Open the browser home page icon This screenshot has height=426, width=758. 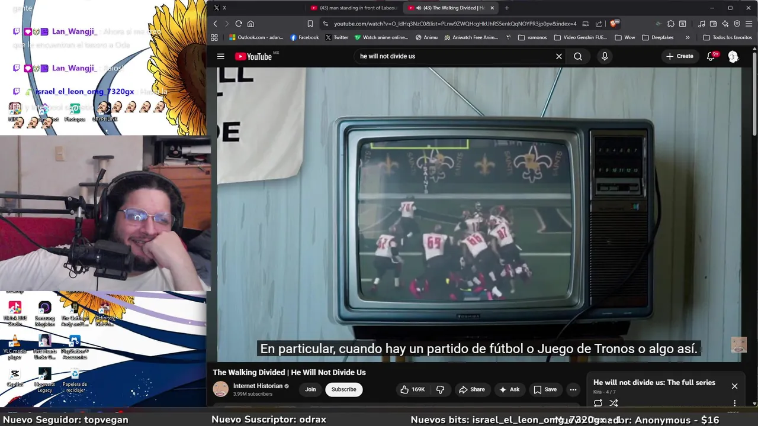pyautogui.click(x=250, y=24)
